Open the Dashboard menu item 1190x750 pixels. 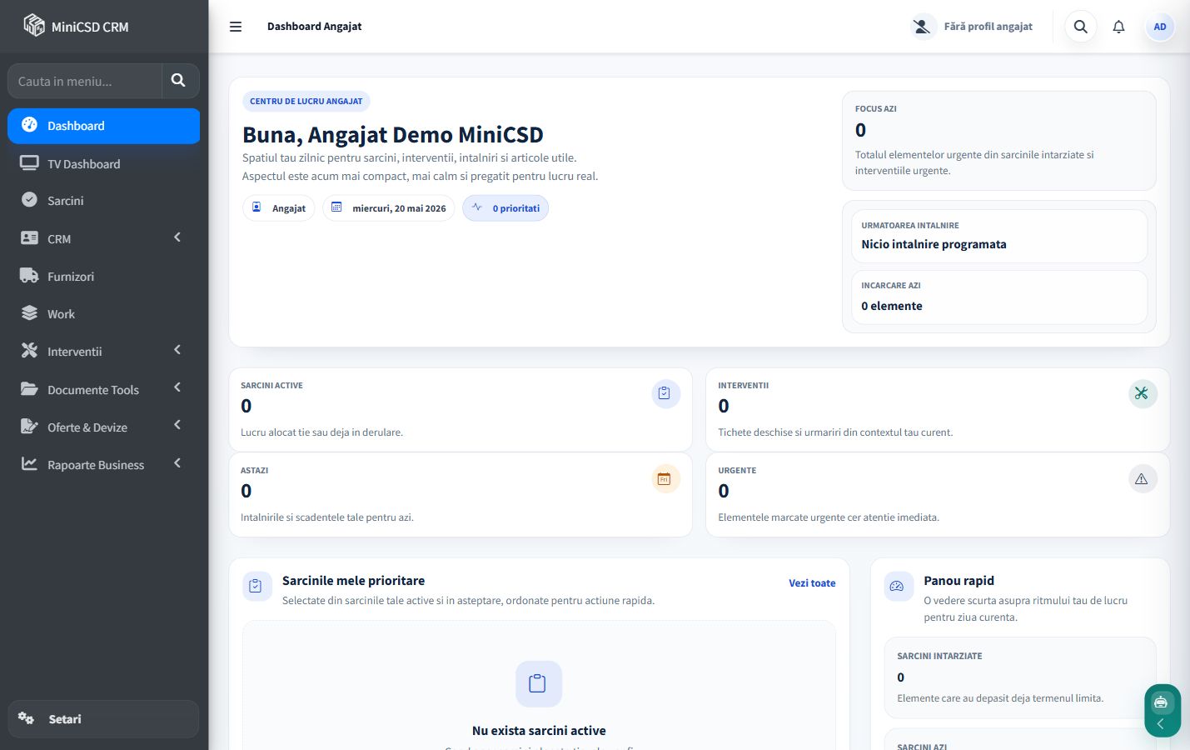103,126
